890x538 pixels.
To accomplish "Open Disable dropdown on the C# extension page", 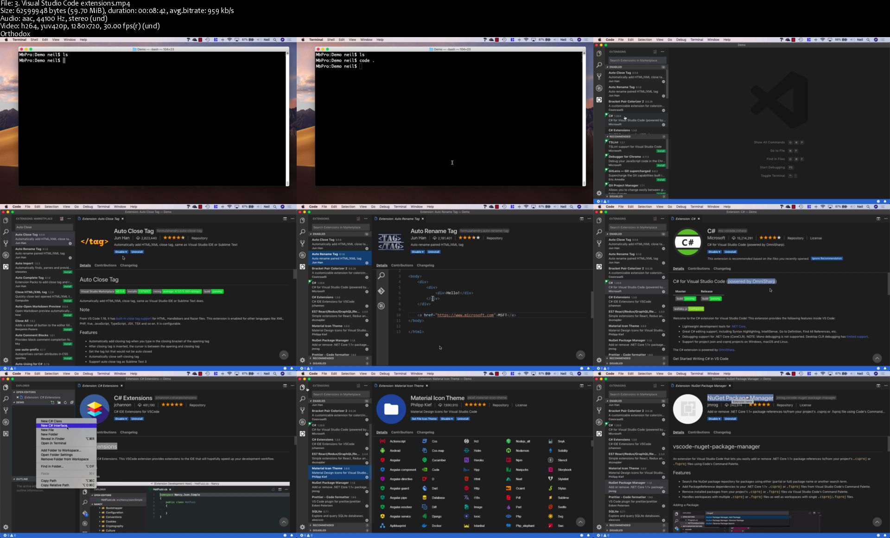I will coord(714,252).
